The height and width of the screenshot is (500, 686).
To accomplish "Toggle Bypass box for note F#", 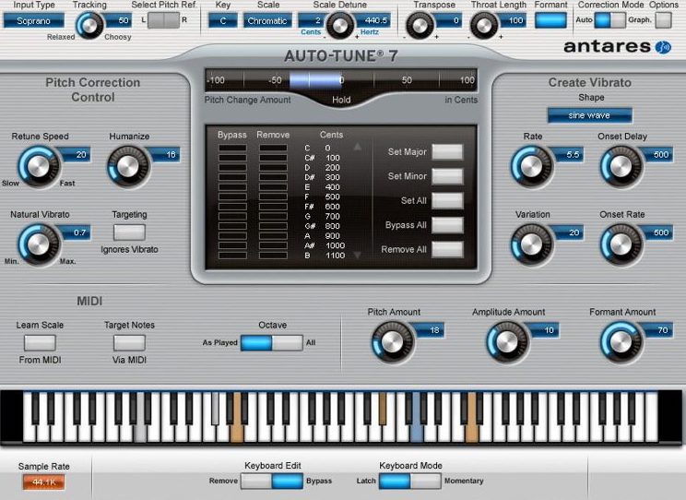I will point(232,207).
